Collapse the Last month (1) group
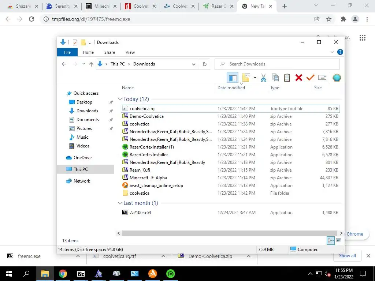The image size is (375, 281). [120, 203]
